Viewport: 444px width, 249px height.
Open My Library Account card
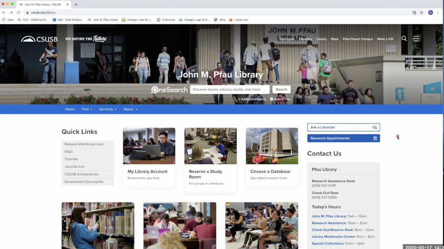point(149,158)
